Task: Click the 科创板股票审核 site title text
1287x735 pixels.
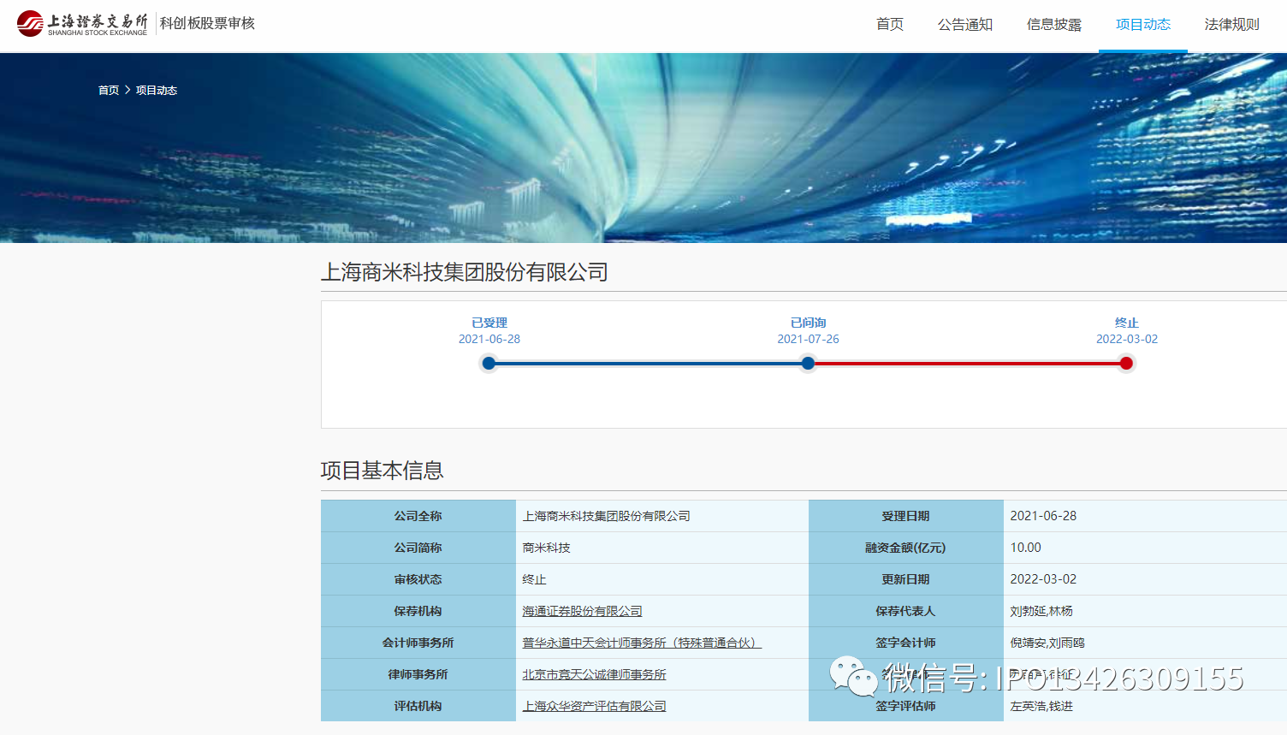Action: pyautogui.click(x=207, y=23)
